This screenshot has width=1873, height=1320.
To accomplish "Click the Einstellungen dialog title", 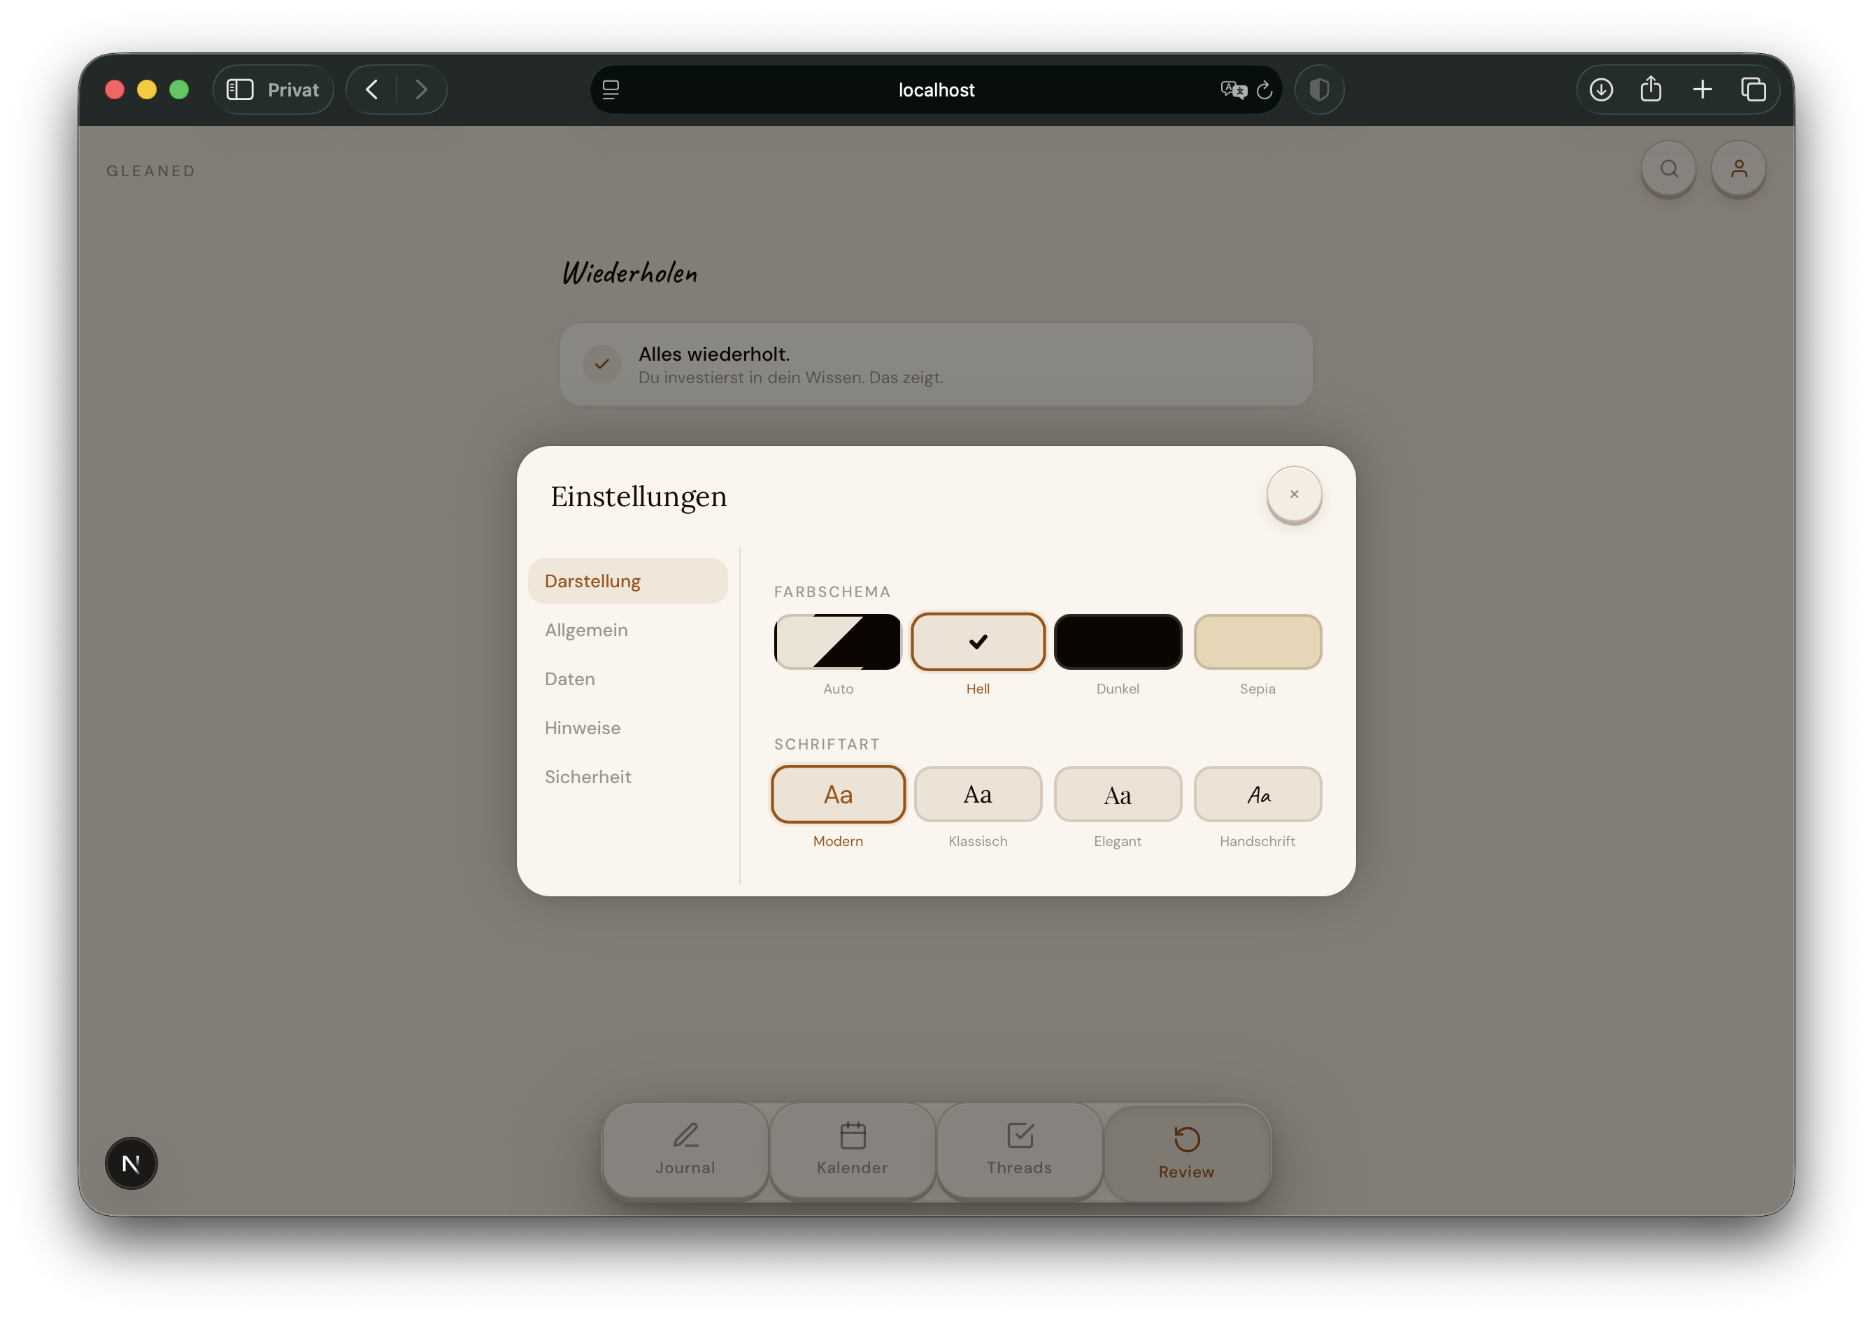I will [639, 496].
